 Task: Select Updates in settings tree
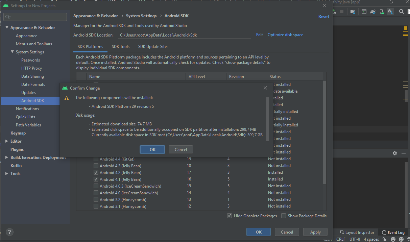point(28,93)
